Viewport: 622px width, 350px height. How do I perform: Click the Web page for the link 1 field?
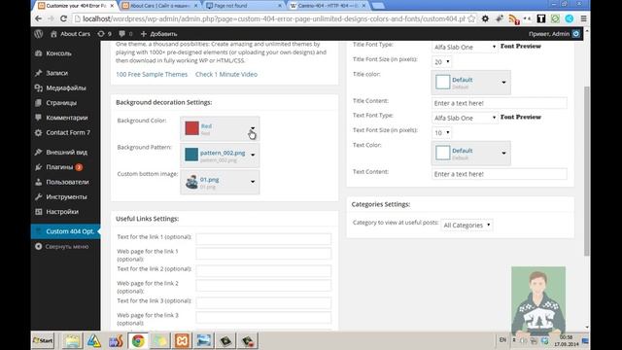pyautogui.click(x=263, y=254)
